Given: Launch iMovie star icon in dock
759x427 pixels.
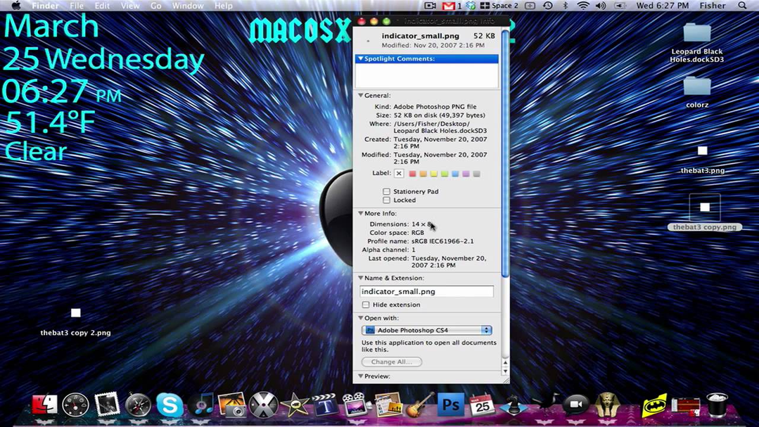Looking at the screenshot, I should 295,405.
